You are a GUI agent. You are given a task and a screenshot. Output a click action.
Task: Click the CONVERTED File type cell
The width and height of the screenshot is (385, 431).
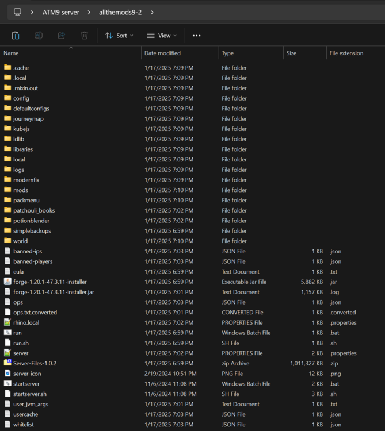[242, 312]
